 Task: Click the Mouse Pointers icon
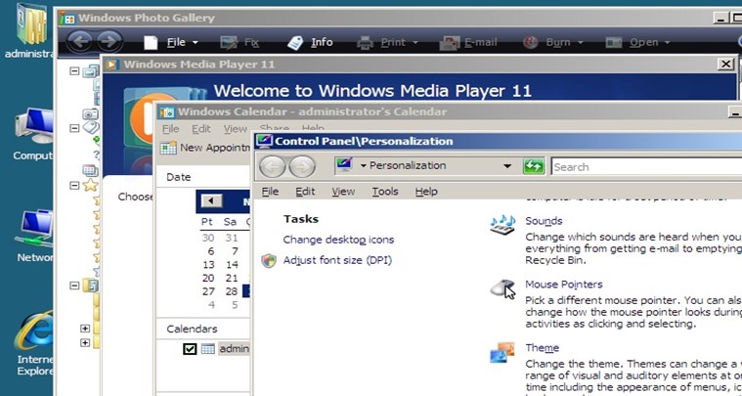(502, 288)
